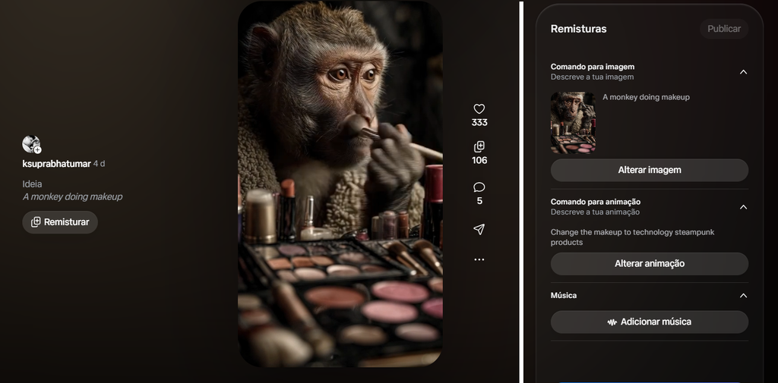Click the remix icon above 106

tap(479, 146)
